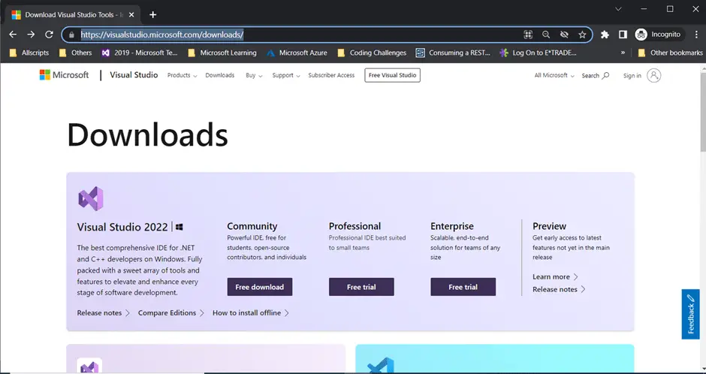Close the Download Visual Studio Tools tab

click(131, 15)
